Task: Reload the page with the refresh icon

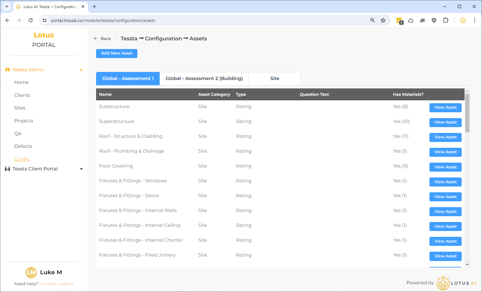Action: [31, 20]
